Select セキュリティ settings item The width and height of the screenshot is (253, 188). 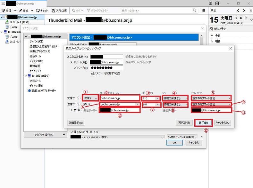click(35, 71)
